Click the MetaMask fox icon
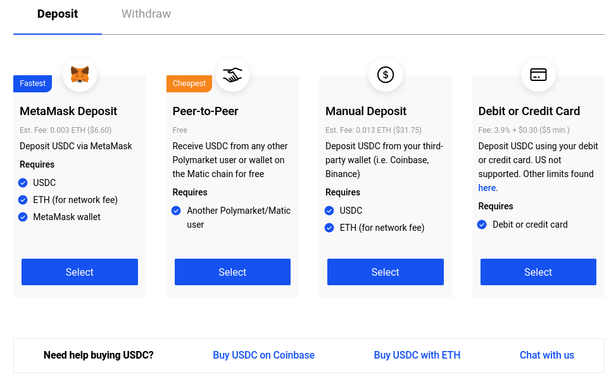 pos(80,75)
